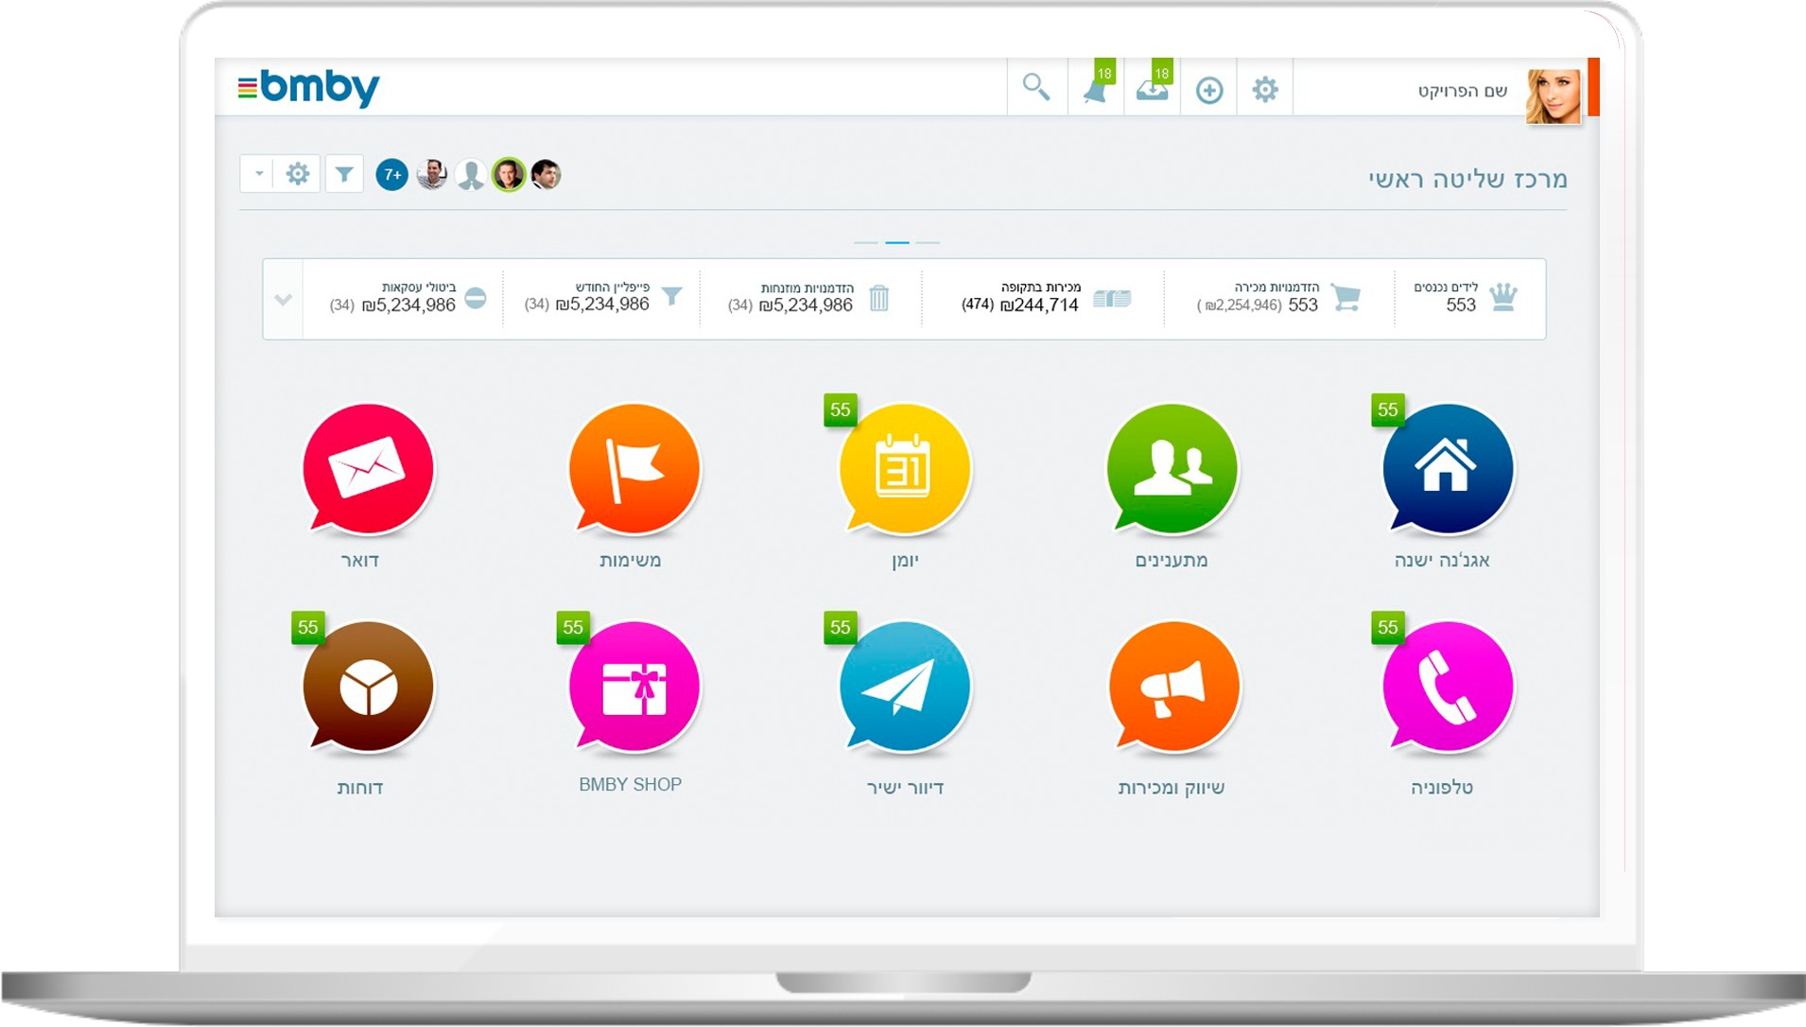This screenshot has width=1806, height=1027.
Task: Open the blue paper plane app
Action: click(905, 688)
